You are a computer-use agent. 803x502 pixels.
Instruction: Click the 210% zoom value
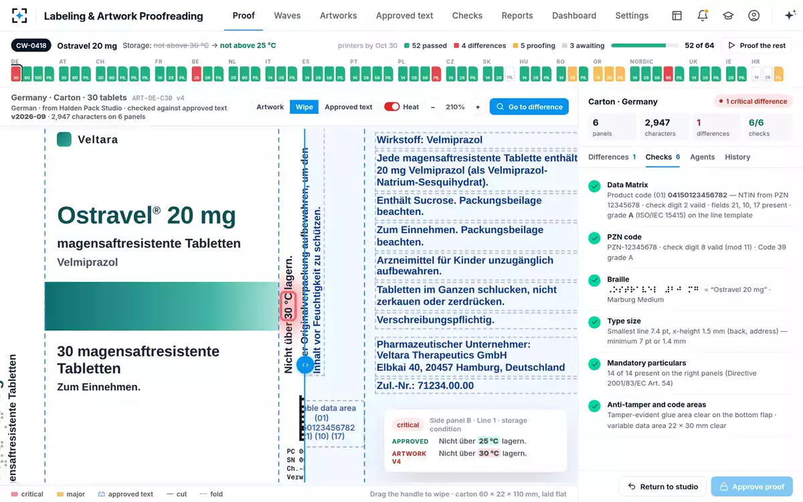click(455, 107)
